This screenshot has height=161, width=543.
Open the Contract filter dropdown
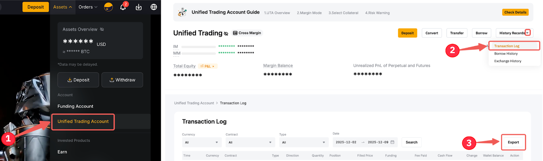[250, 142]
